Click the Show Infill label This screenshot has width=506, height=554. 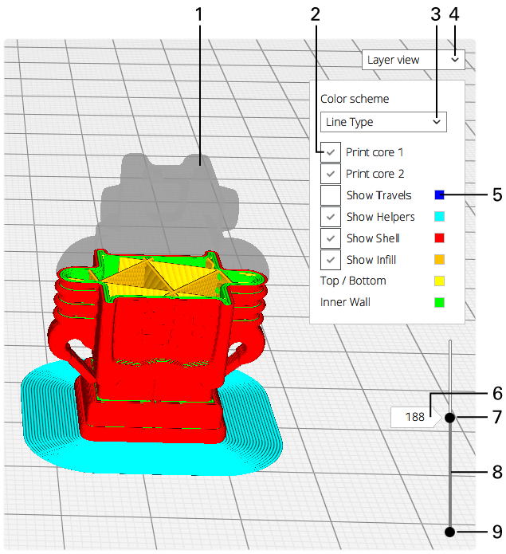[x=371, y=260]
